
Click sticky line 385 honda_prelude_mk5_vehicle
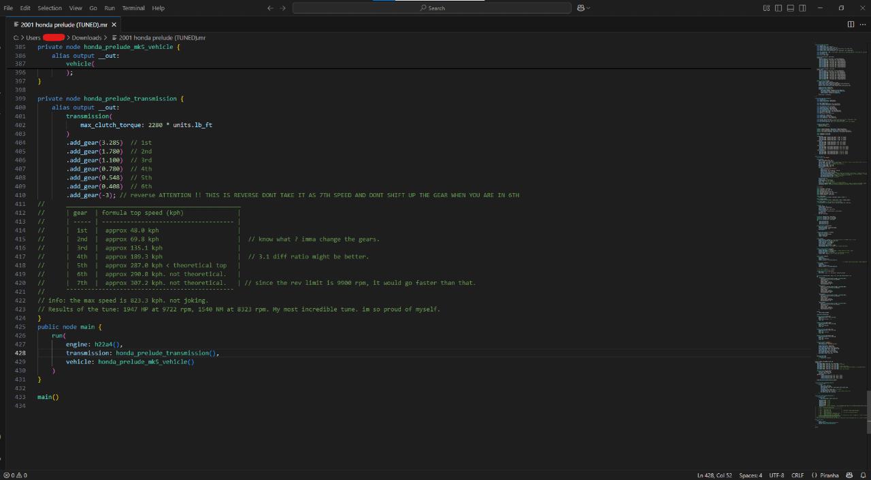click(108, 47)
